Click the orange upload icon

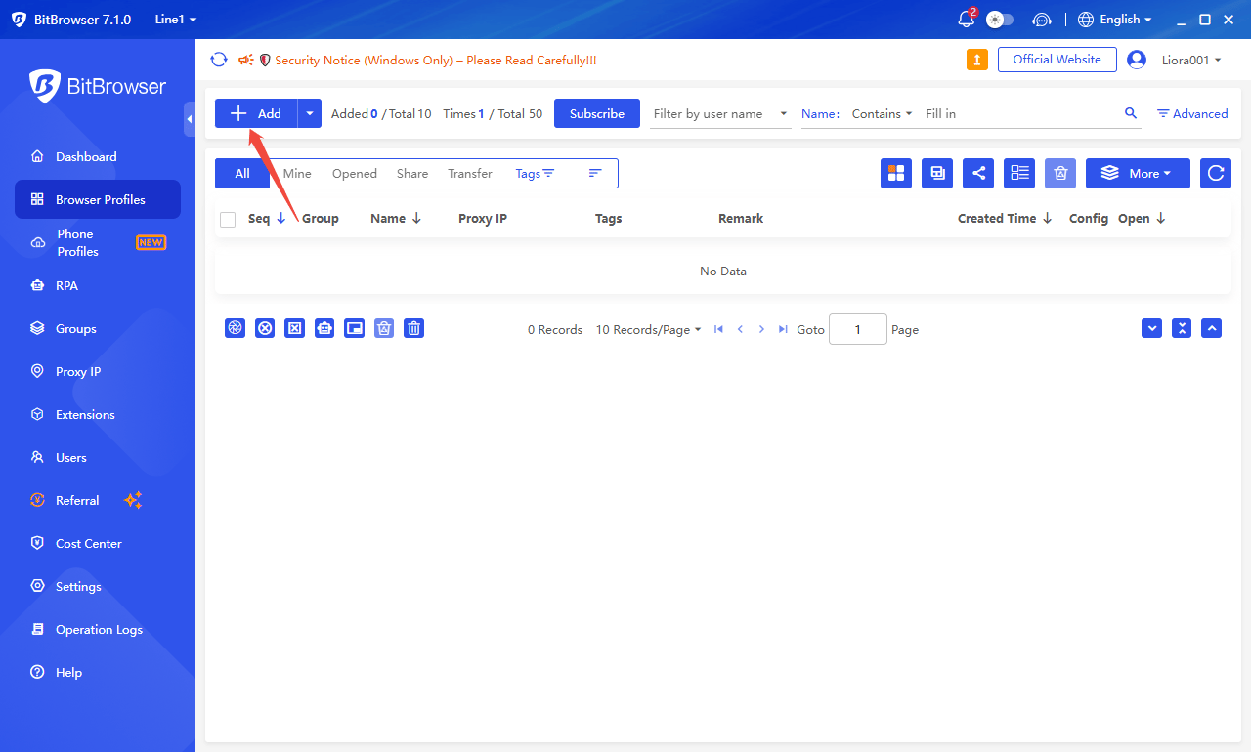[x=977, y=60]
